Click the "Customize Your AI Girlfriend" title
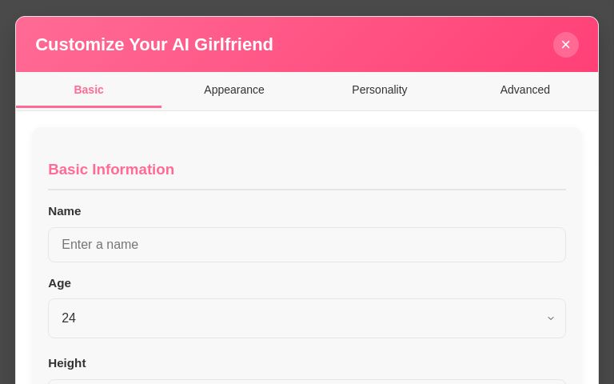Image resolution: width=614 pixels, height=384 pixels. (x=154, y=45)
